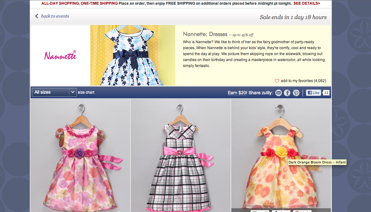Screen dimensions: 371x212
Task: Click the Facebook Like button
Action: click(x=314, y=93)
